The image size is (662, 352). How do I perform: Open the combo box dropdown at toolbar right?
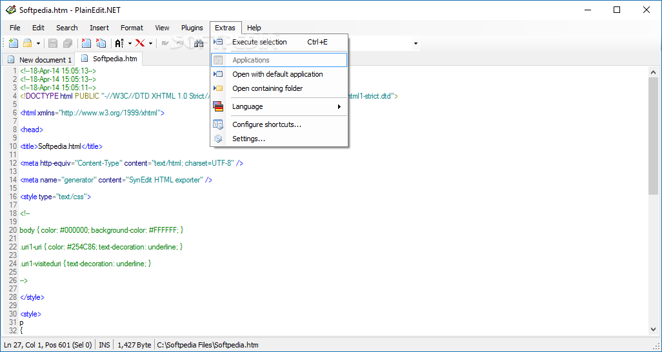click(416, 43)
